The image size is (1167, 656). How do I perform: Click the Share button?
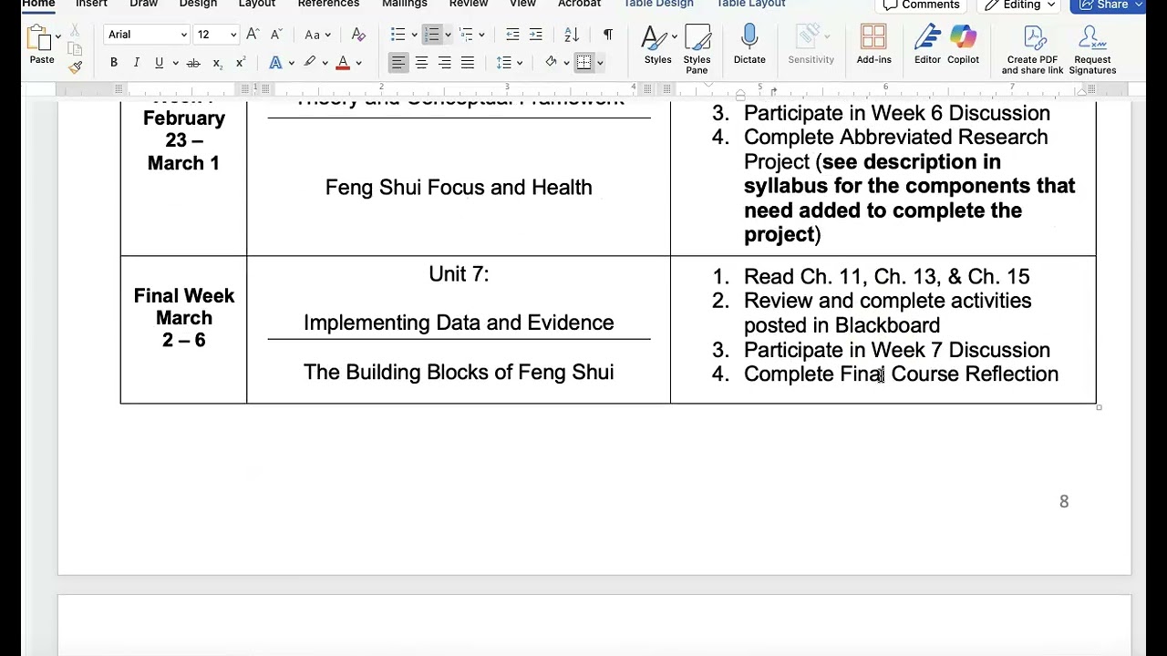[1107, 5]
